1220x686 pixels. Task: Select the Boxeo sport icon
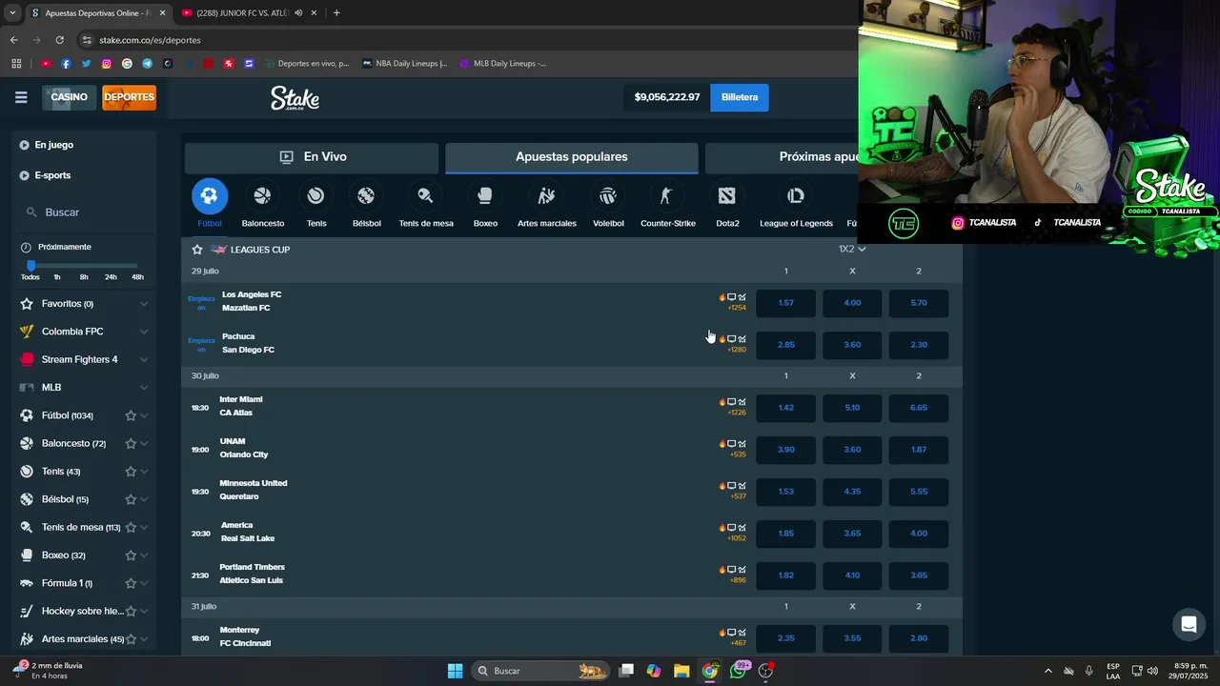(485, 196)
